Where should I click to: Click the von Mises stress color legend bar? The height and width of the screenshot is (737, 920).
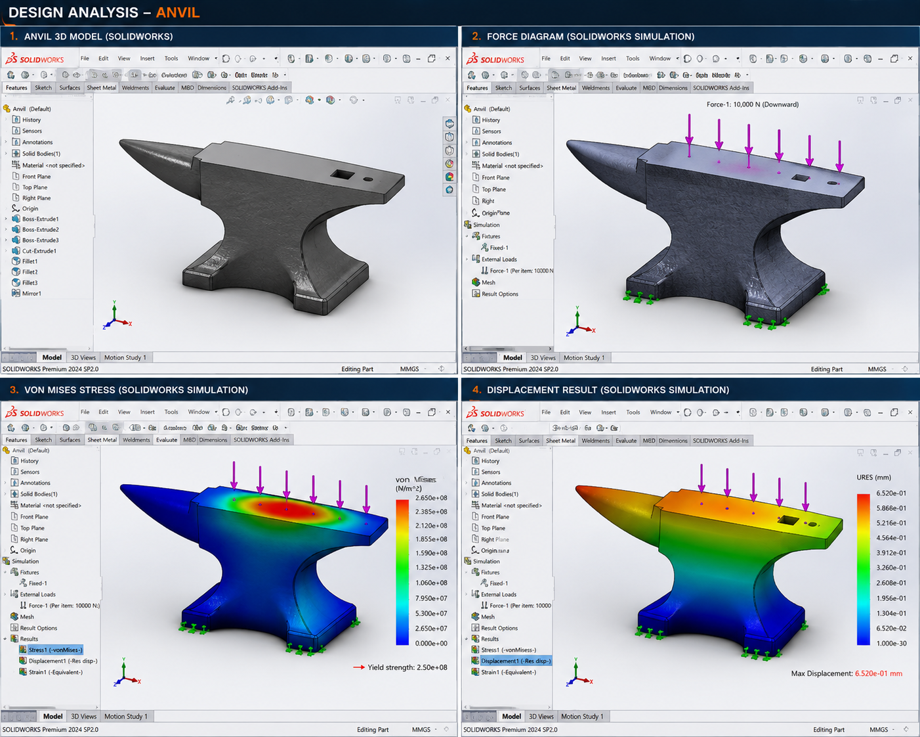(402, 572)
